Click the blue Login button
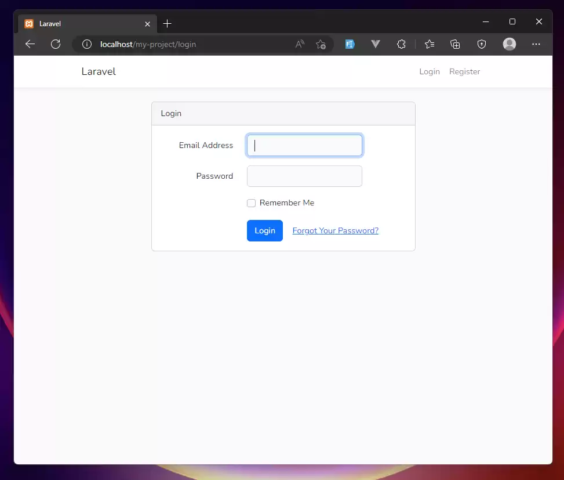The width and height of the screenshot is (564, 480). tap(264, 230)
